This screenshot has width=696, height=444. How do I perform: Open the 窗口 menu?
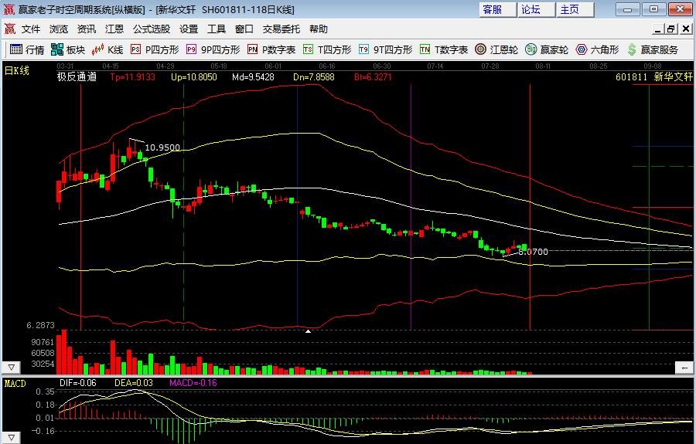click(x=244, y=29)
